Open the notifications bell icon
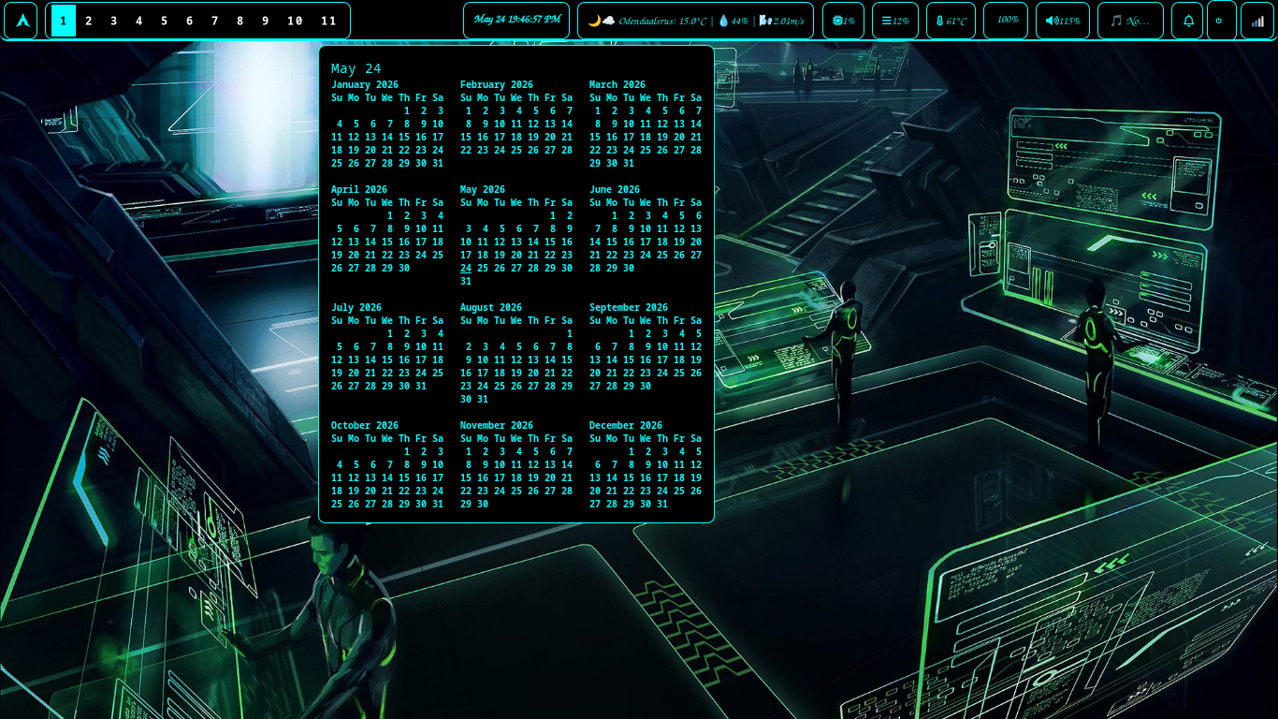The width and height of the screenshot is (1278, 719). pyautogui.click(x=1188, y=21)
